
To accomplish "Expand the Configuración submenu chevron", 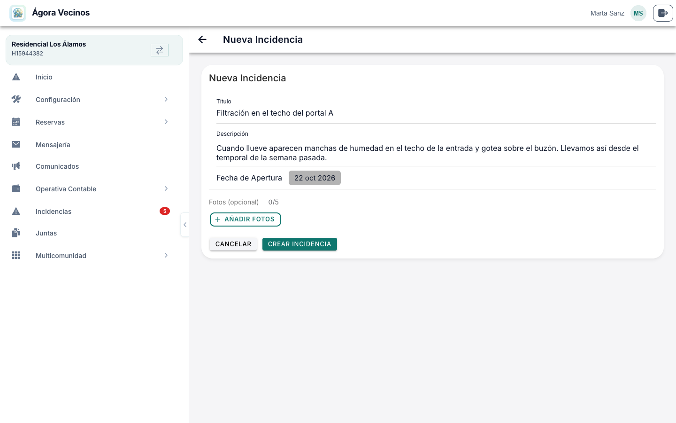I will pos(166,99).
